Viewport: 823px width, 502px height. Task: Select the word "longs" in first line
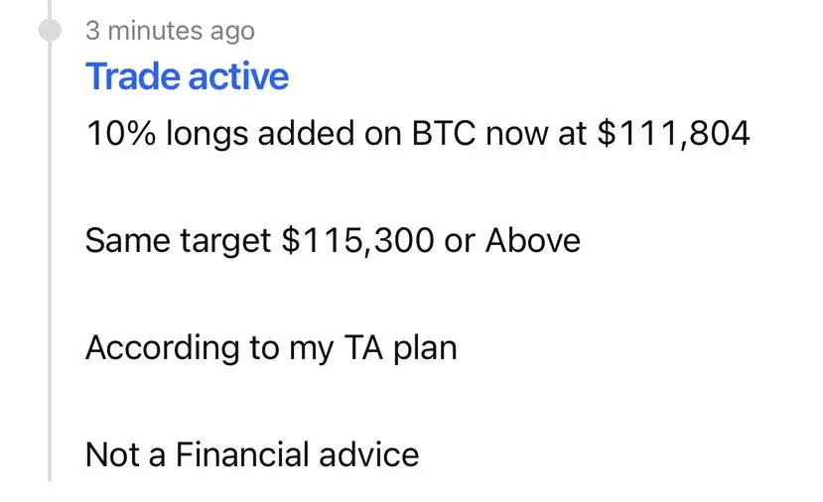coord(206,134)
